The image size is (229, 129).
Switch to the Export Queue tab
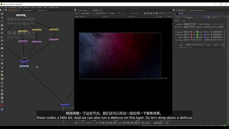pos(83,10)
